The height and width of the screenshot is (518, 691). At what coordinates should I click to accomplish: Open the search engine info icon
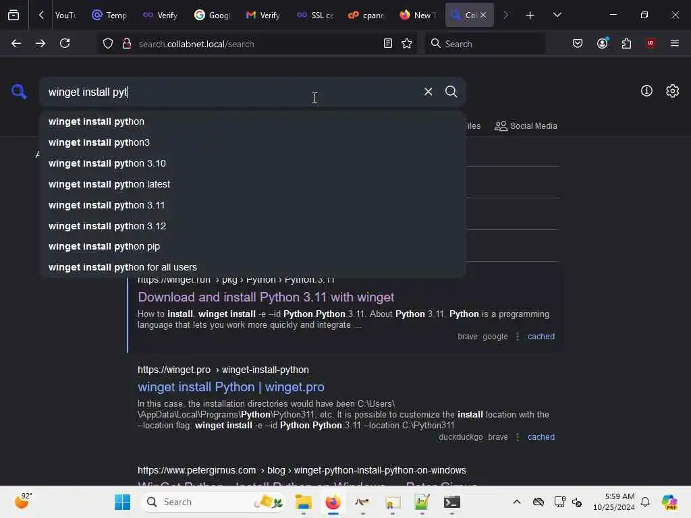tap(646, 91)
